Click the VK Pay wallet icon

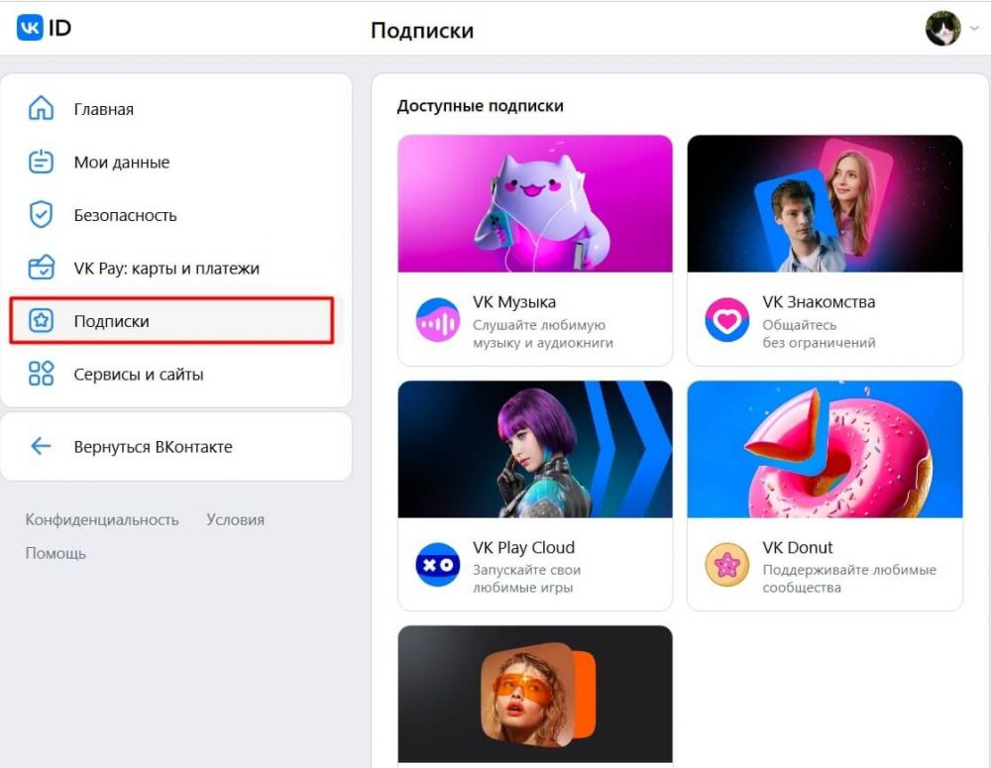click(x=41, y=268)
